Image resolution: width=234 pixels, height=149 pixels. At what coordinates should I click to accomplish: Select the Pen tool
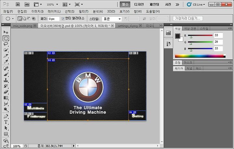click(x=6, y=116)
